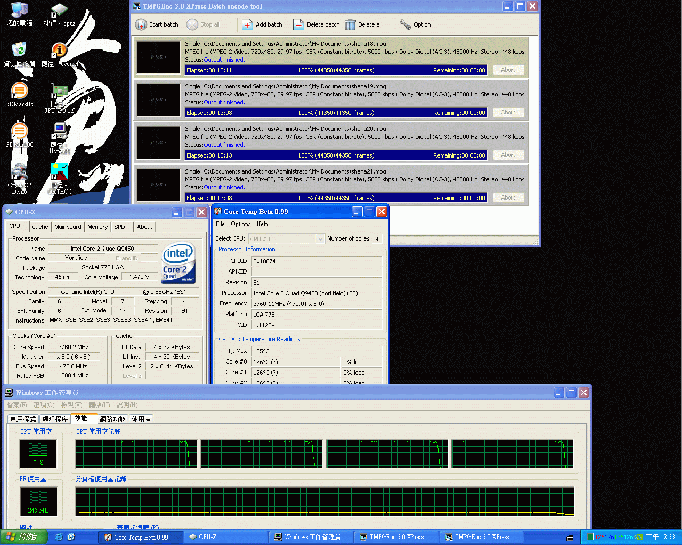Switch to CPU-Z via its taskbar button

point(226,537)
